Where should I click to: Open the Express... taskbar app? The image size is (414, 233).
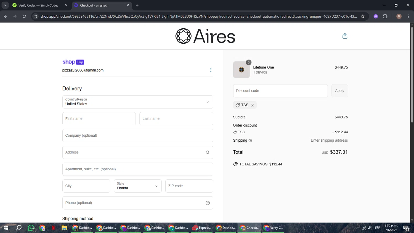coord(202,228)
